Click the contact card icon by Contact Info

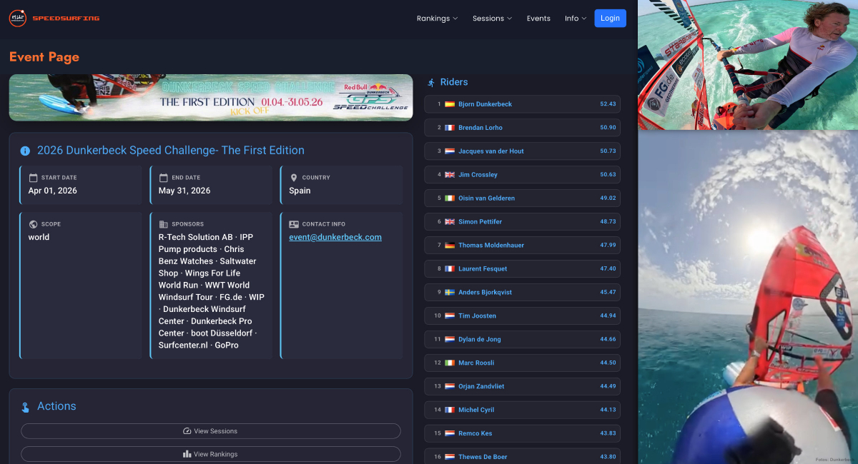coord(294,224)
